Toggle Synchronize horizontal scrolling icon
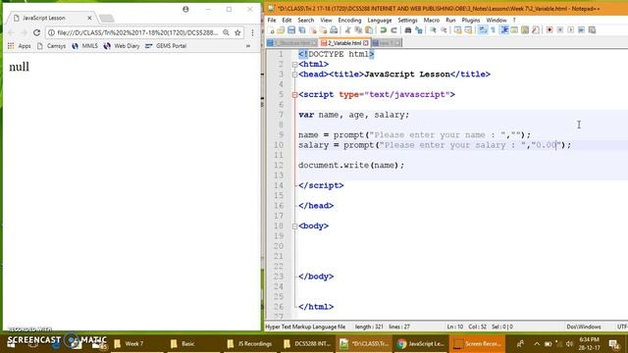The height and width of the screenshot is (353, 628). point(468,30)
